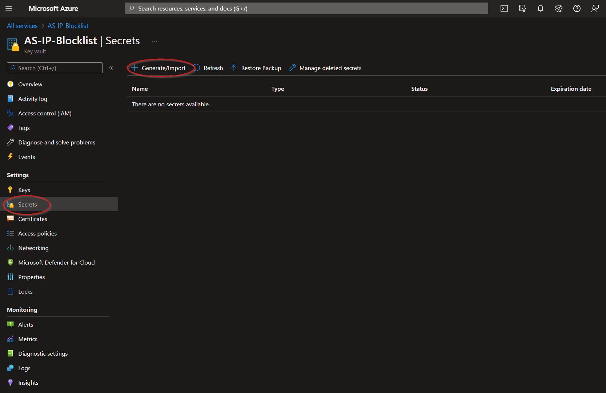606x393 pixels.
Task: Open the hamburger portal menu
Action: pos(9,8)
